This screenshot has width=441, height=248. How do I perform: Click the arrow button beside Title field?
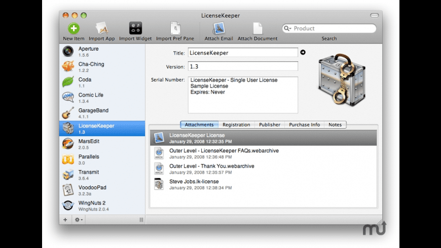[303, 52]
